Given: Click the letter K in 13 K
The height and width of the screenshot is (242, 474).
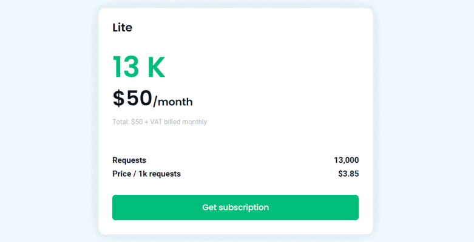Looking at the screenshot, I should pos(156,67).
